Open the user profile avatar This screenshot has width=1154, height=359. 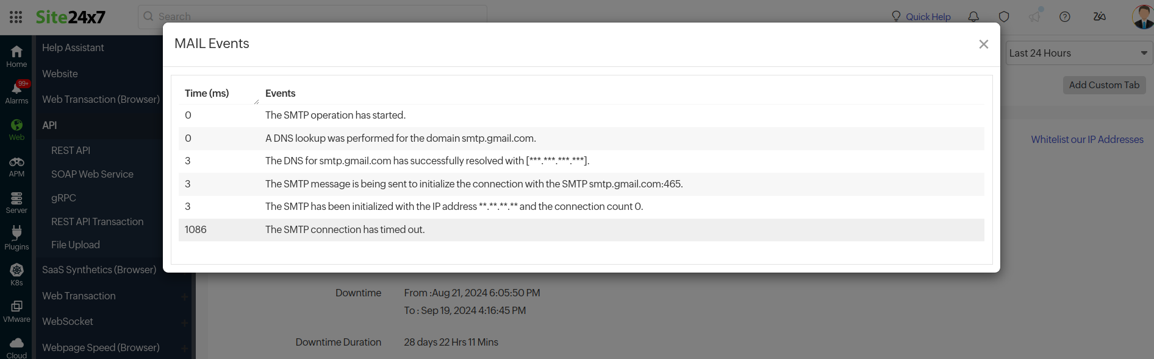tap(1142, 16)
